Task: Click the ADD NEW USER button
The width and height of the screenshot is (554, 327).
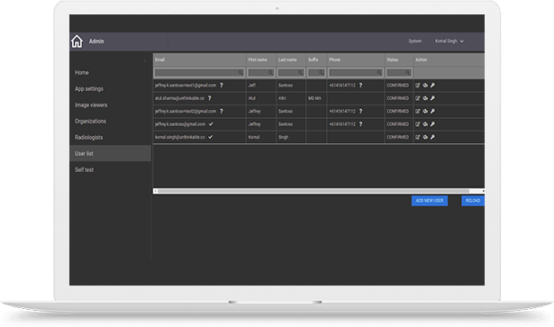Action: click(x=430, y=201)
